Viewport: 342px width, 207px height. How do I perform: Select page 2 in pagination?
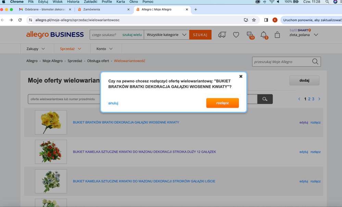pos(309,99)
